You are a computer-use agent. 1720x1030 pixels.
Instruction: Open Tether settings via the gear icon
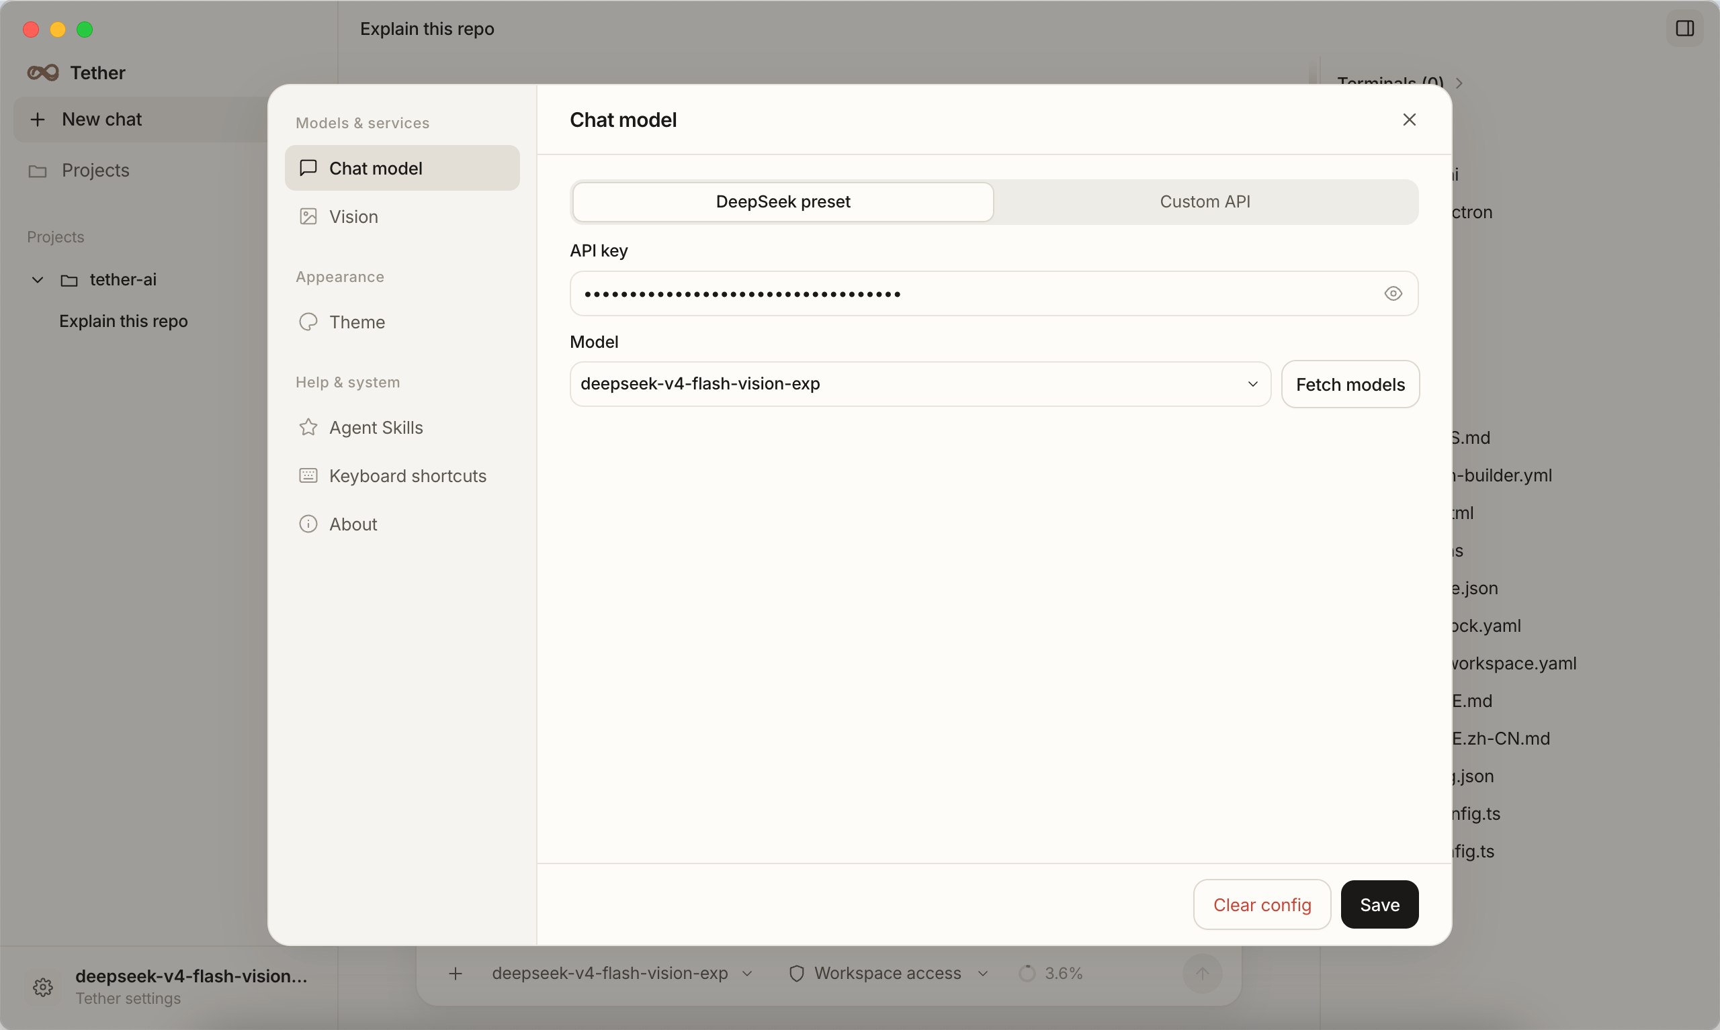pyautogui.click(x=43, y=987)
